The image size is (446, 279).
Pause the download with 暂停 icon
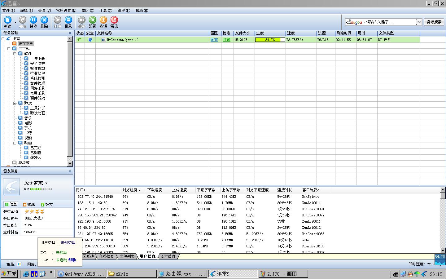click(33, 20)
